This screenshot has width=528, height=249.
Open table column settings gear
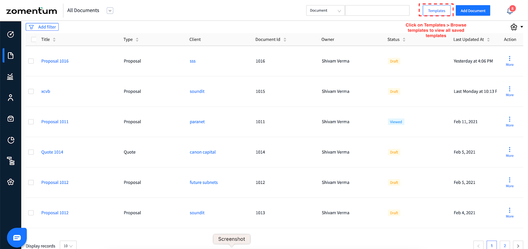pos(514,27)
